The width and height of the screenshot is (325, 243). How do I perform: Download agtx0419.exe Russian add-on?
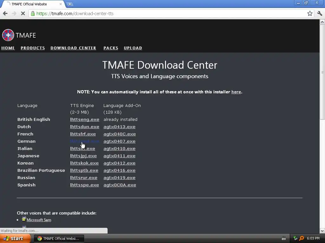coord(119,178)
